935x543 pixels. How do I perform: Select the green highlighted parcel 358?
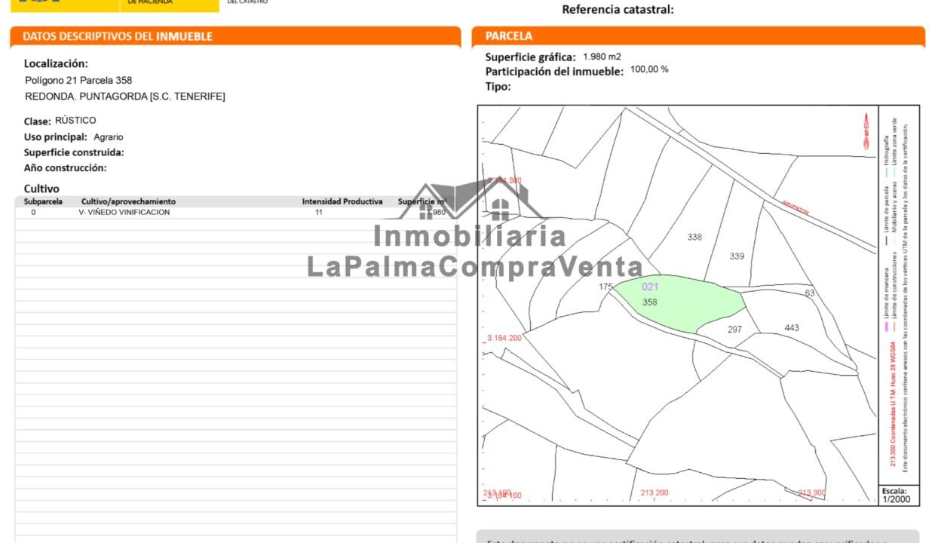point(679,303)
